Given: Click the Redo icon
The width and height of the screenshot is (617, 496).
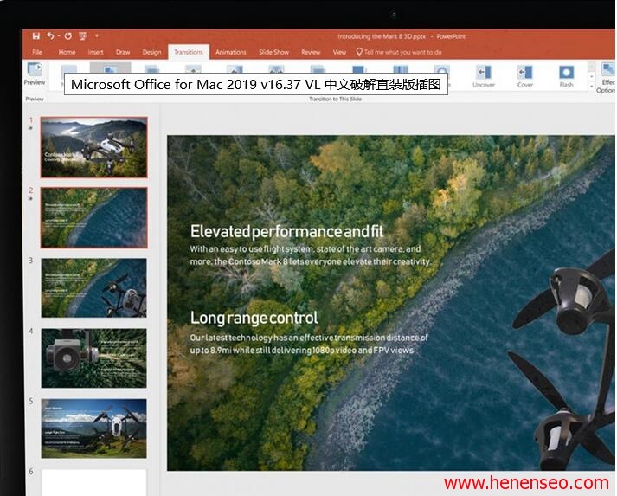Looking at the screenshot, I should [x=68, y=36].
